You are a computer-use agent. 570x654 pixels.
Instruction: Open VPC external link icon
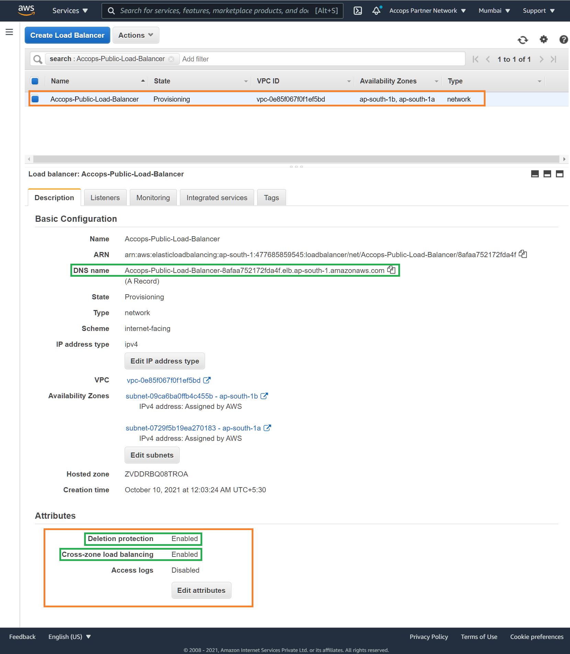(x=207, y=380)
